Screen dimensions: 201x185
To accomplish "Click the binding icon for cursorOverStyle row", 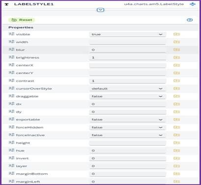I will tap(176, 89).
